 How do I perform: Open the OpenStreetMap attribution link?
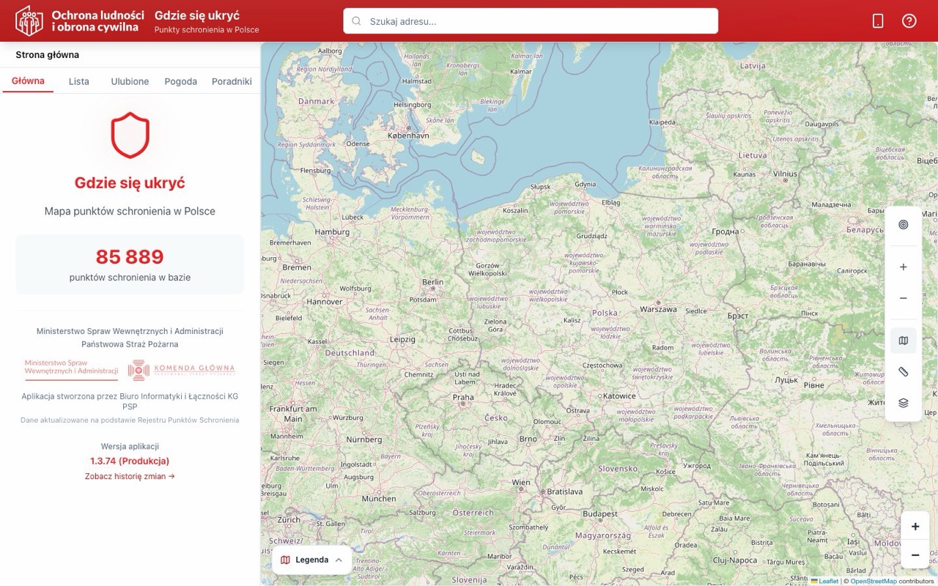(874, 581)
